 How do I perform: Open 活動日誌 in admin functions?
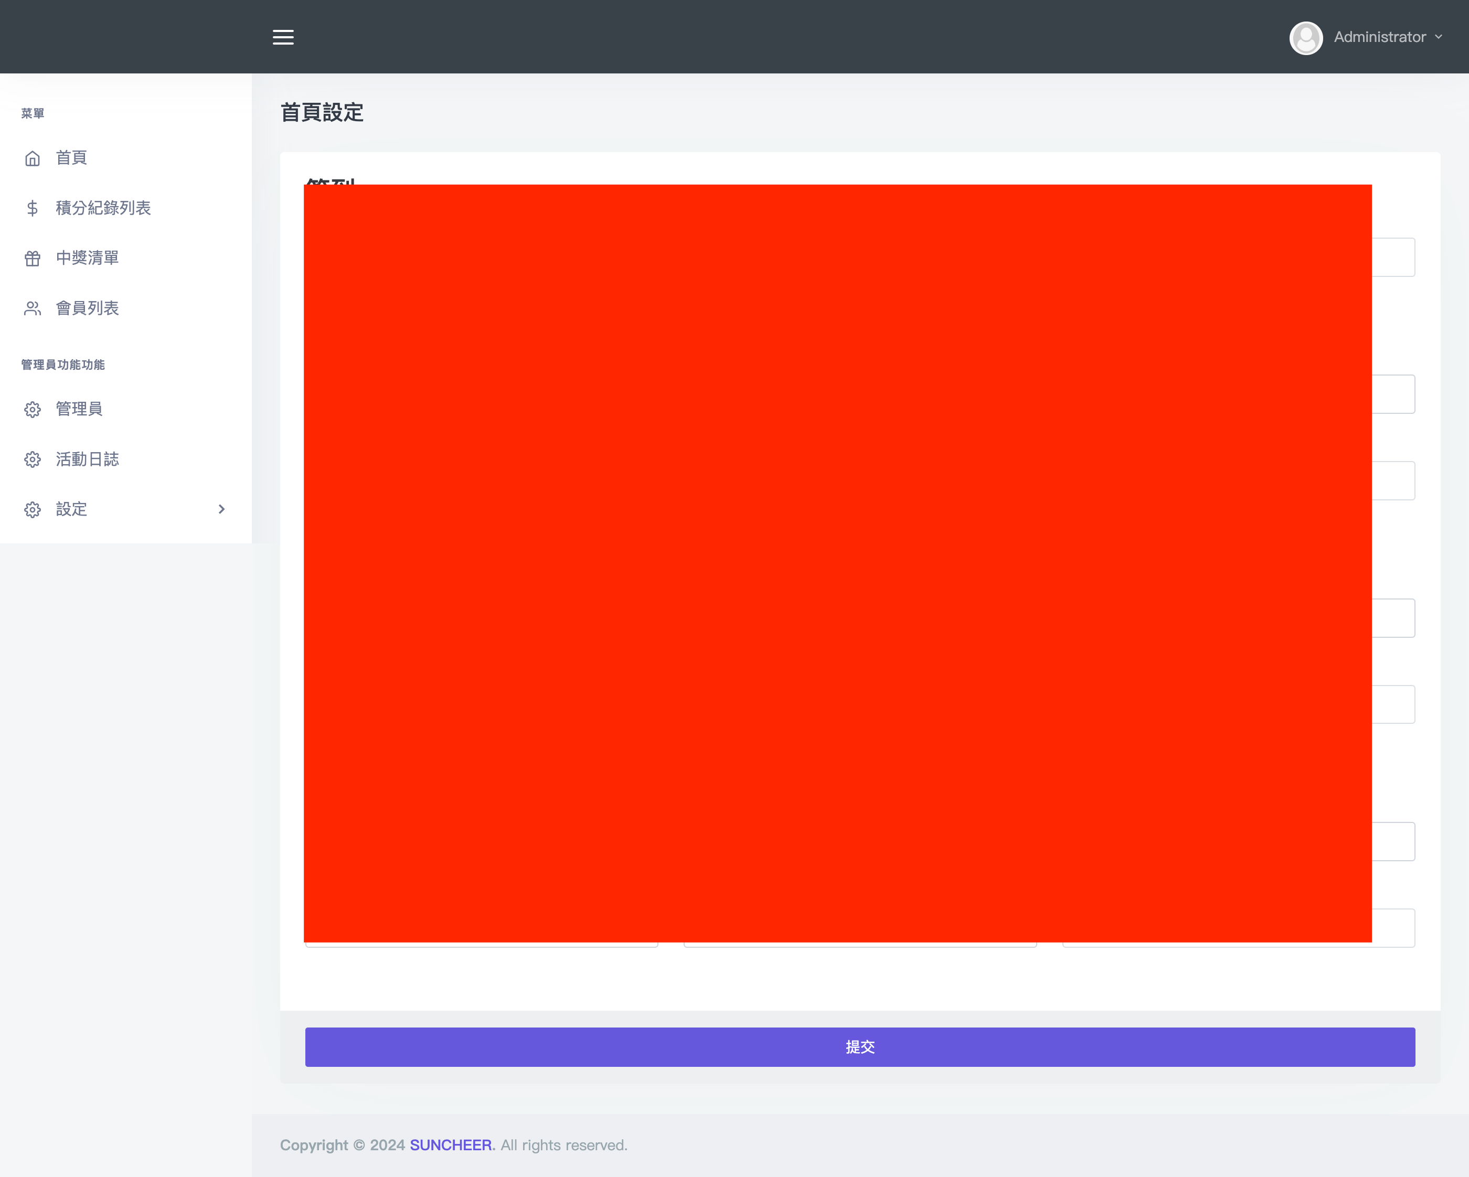pyautogui.click(x=87, y=460)
